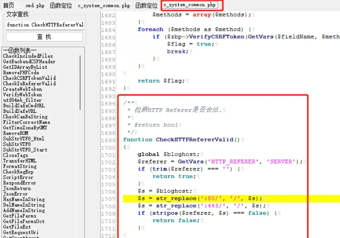
Task: Click the 查找 button
Action: 45,37
